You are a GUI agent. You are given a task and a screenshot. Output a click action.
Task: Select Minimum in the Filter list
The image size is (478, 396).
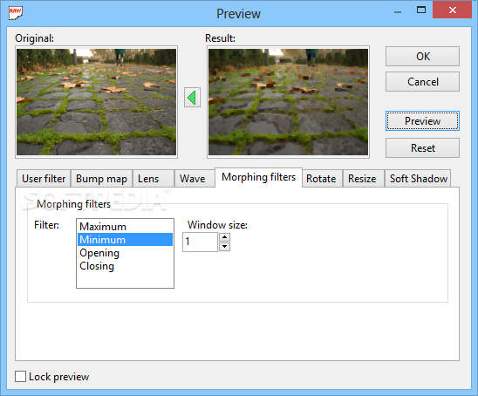125,240
